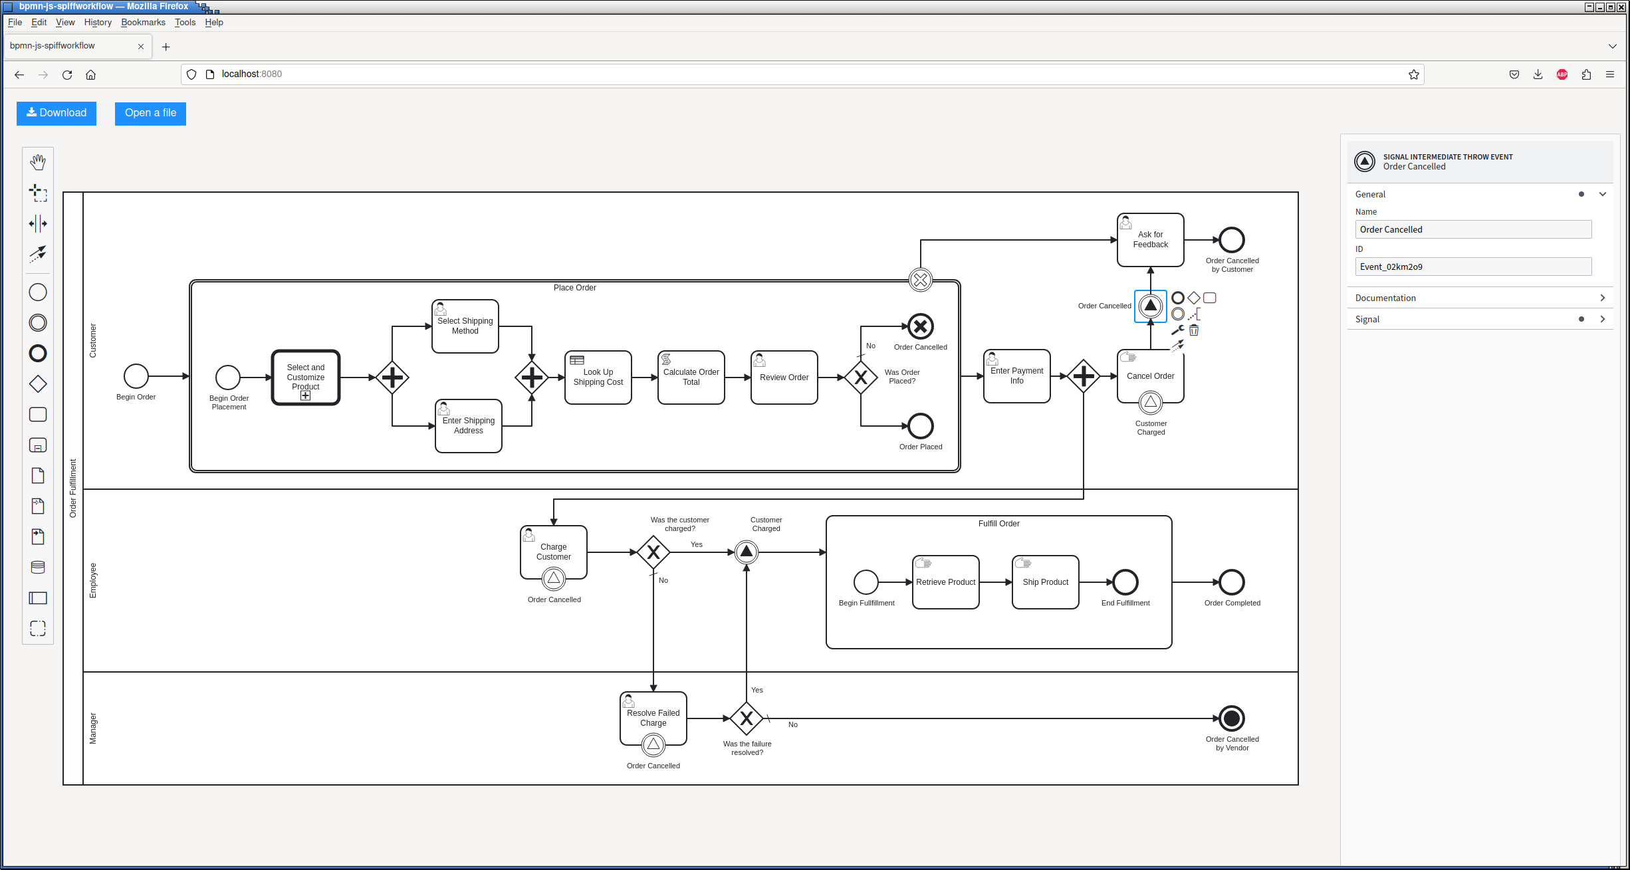Viewport: 1630px width, 870px height.
Task: Click the ID field Event_02km2o9
Action: click(x=1473, y=267)
